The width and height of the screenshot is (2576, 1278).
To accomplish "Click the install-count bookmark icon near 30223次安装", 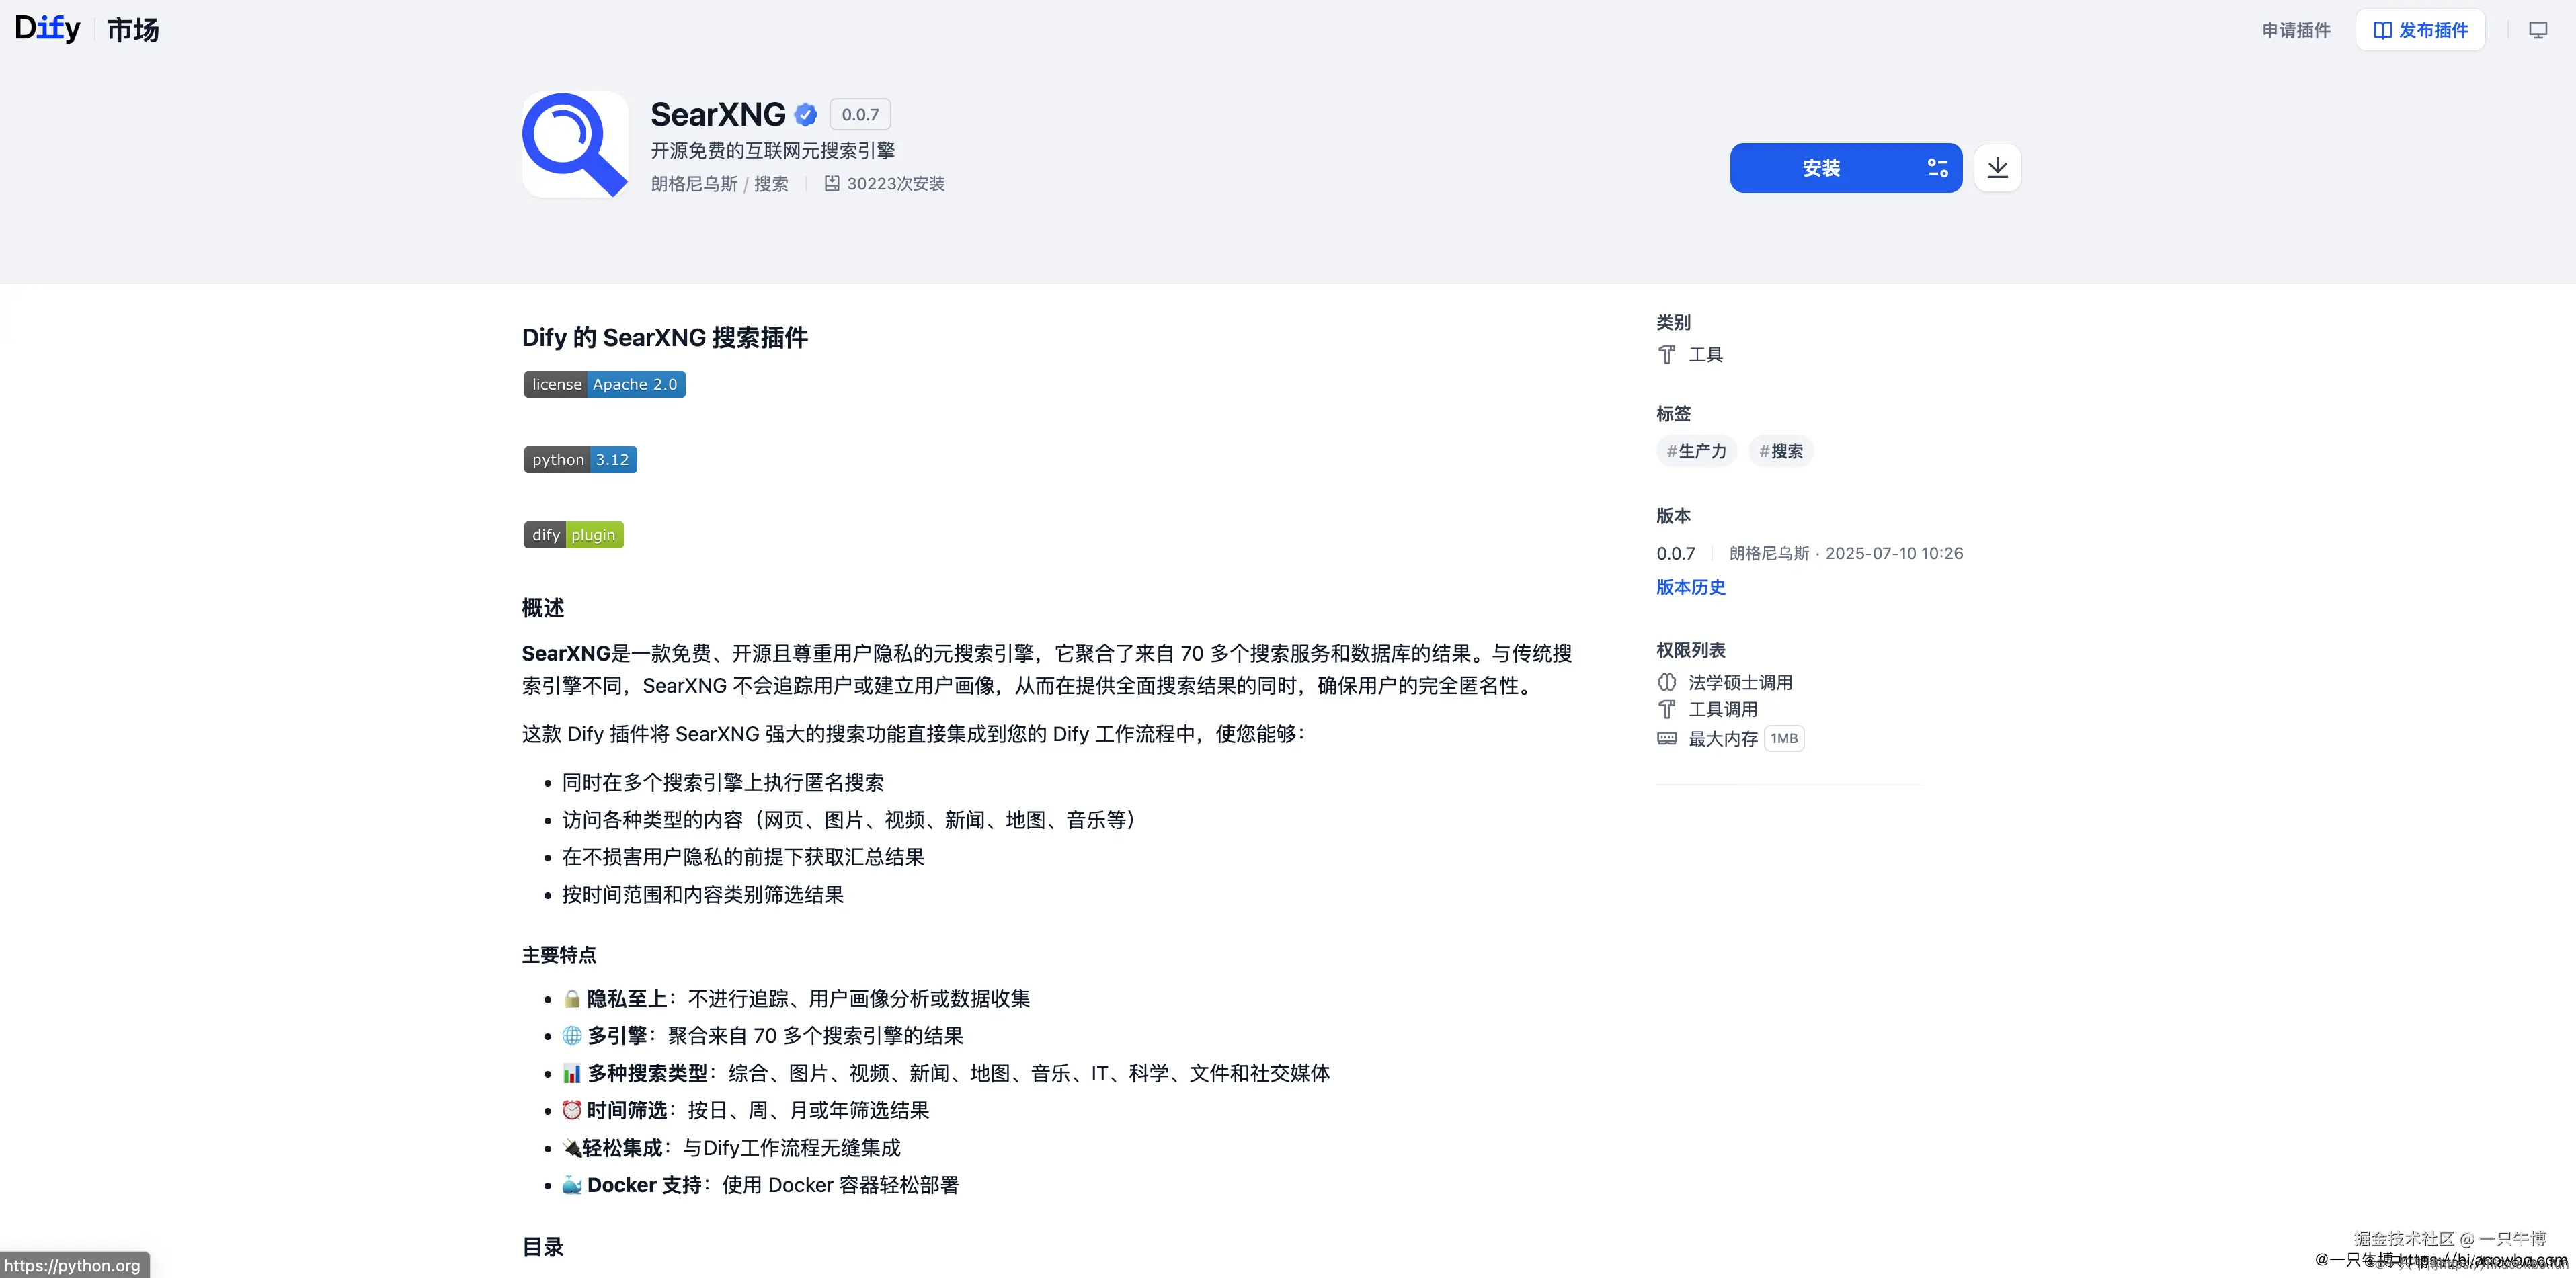I will (832, 183).
